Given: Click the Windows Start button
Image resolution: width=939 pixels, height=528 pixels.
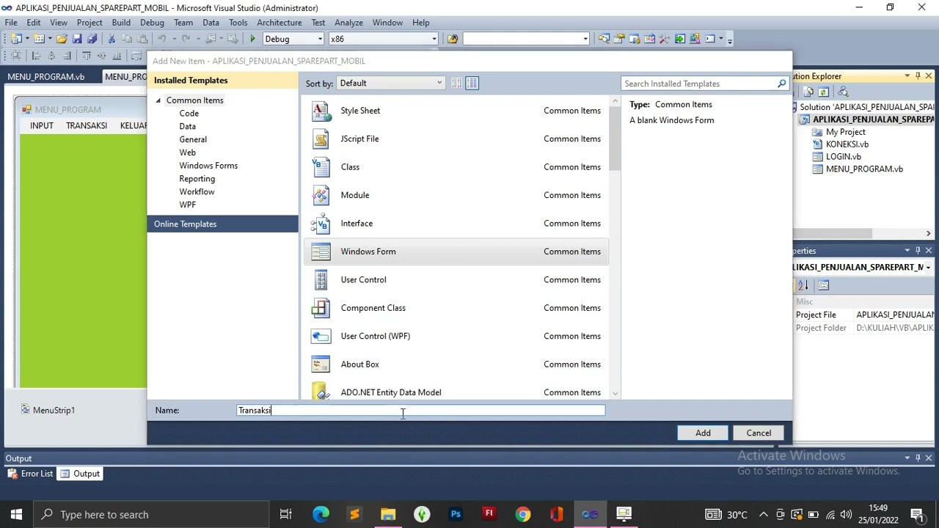Looking at the screenshot, I should pyautogui.click(x=16, y=514).
